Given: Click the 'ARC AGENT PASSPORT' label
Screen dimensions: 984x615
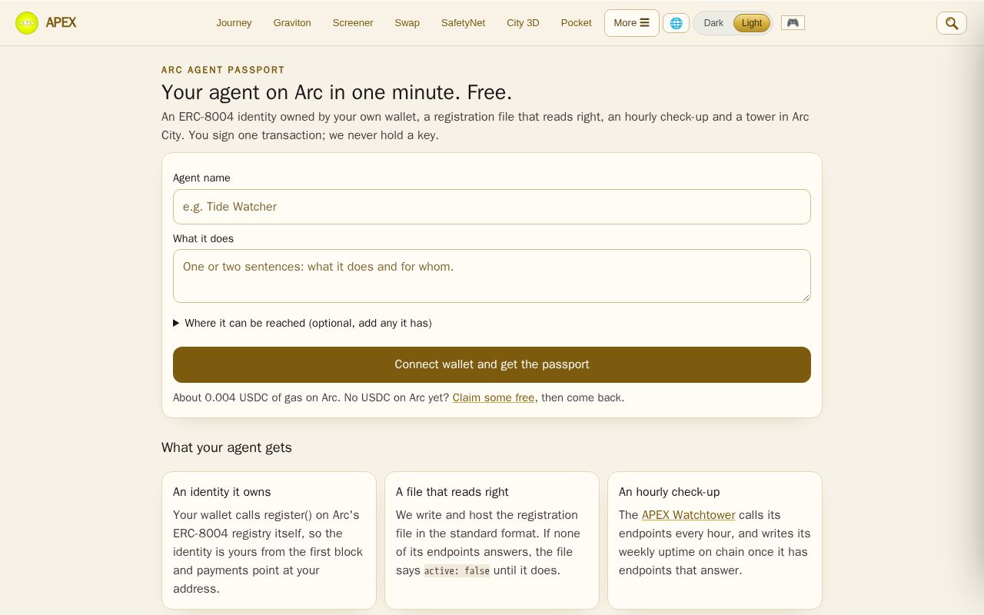Looking at the screenshot, I should (x=223, y=70).
